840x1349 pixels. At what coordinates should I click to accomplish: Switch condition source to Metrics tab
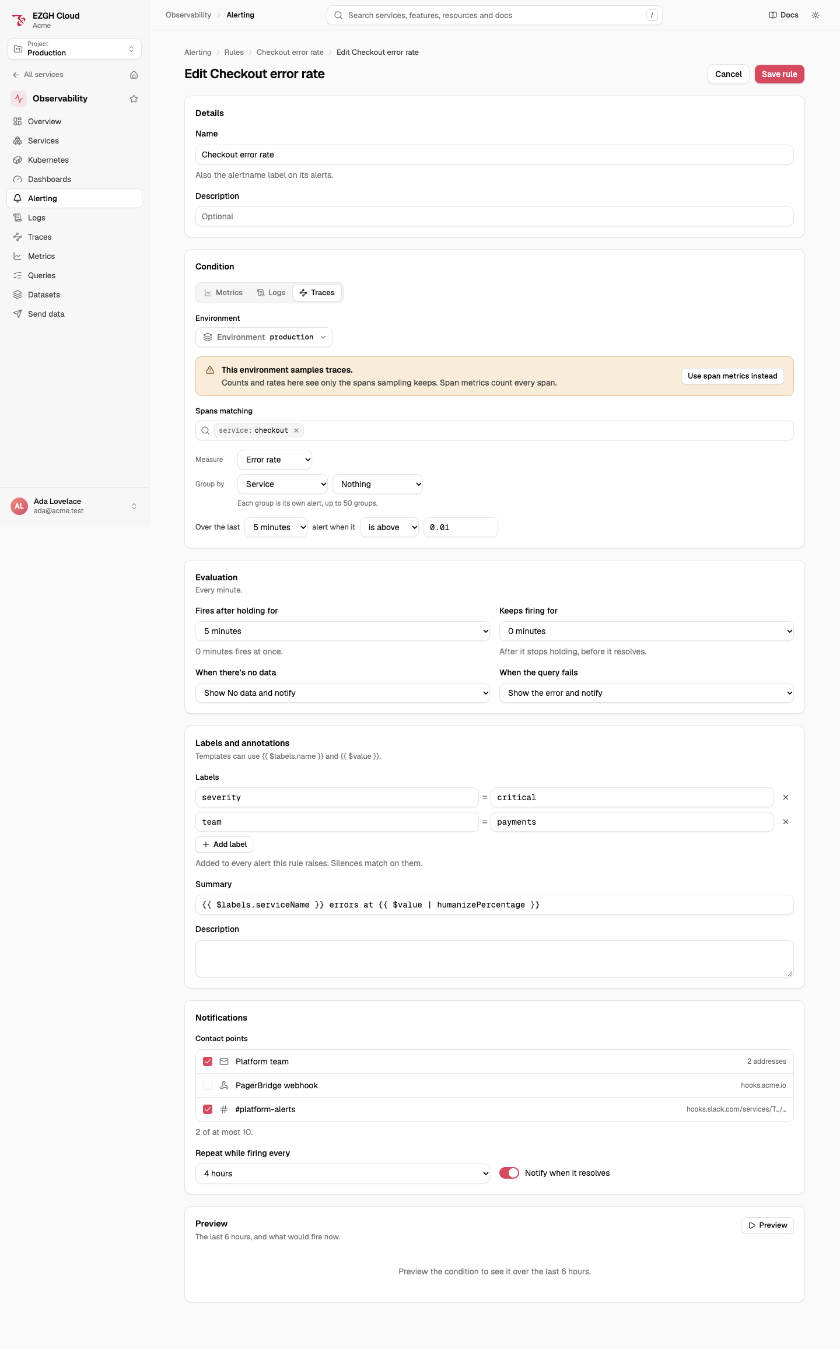tap(223, 293)
